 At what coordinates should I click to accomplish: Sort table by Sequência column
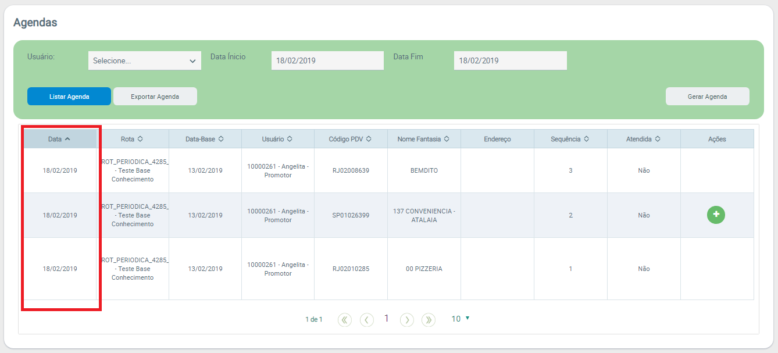click(x=570, y=139)
